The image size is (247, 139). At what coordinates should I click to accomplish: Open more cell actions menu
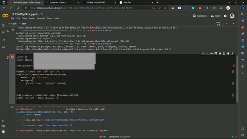pyautogui.click(x=232, y=54)
